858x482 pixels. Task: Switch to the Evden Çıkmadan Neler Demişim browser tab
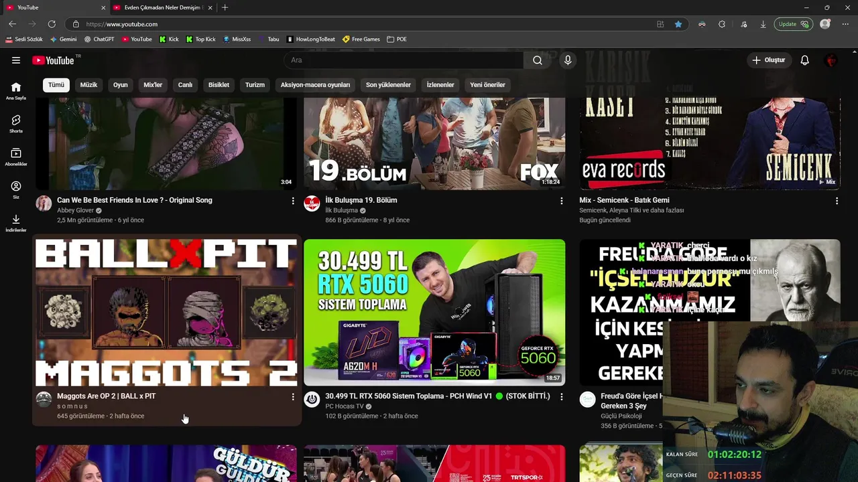click(161, 7)
